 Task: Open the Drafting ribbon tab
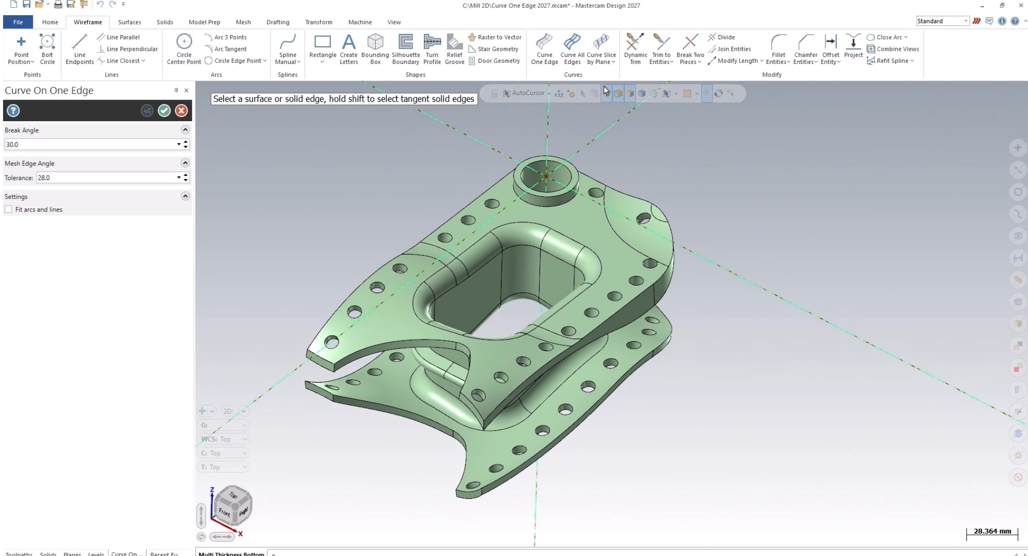[278, 22]
